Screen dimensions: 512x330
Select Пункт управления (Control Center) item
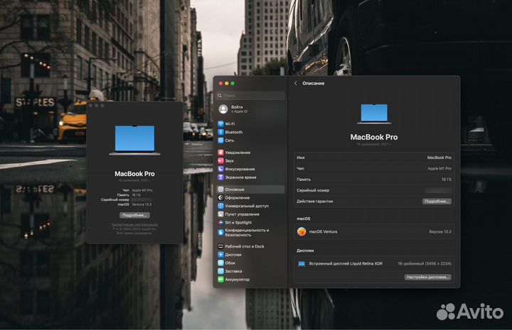point(242,214)
